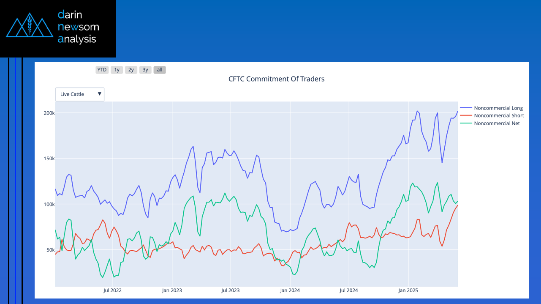
Task: Set time range to 3y
Action: point(145,70)
